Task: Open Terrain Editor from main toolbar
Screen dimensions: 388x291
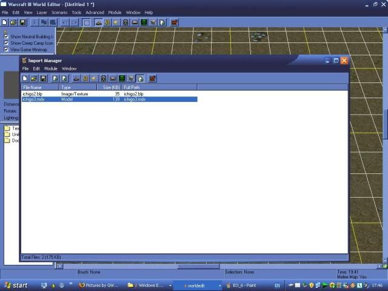Action: pos(98,22)
